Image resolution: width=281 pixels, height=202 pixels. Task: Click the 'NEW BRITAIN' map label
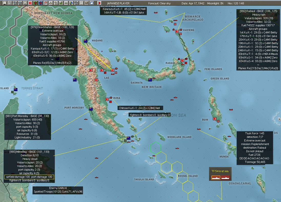[x=152, y=87]
